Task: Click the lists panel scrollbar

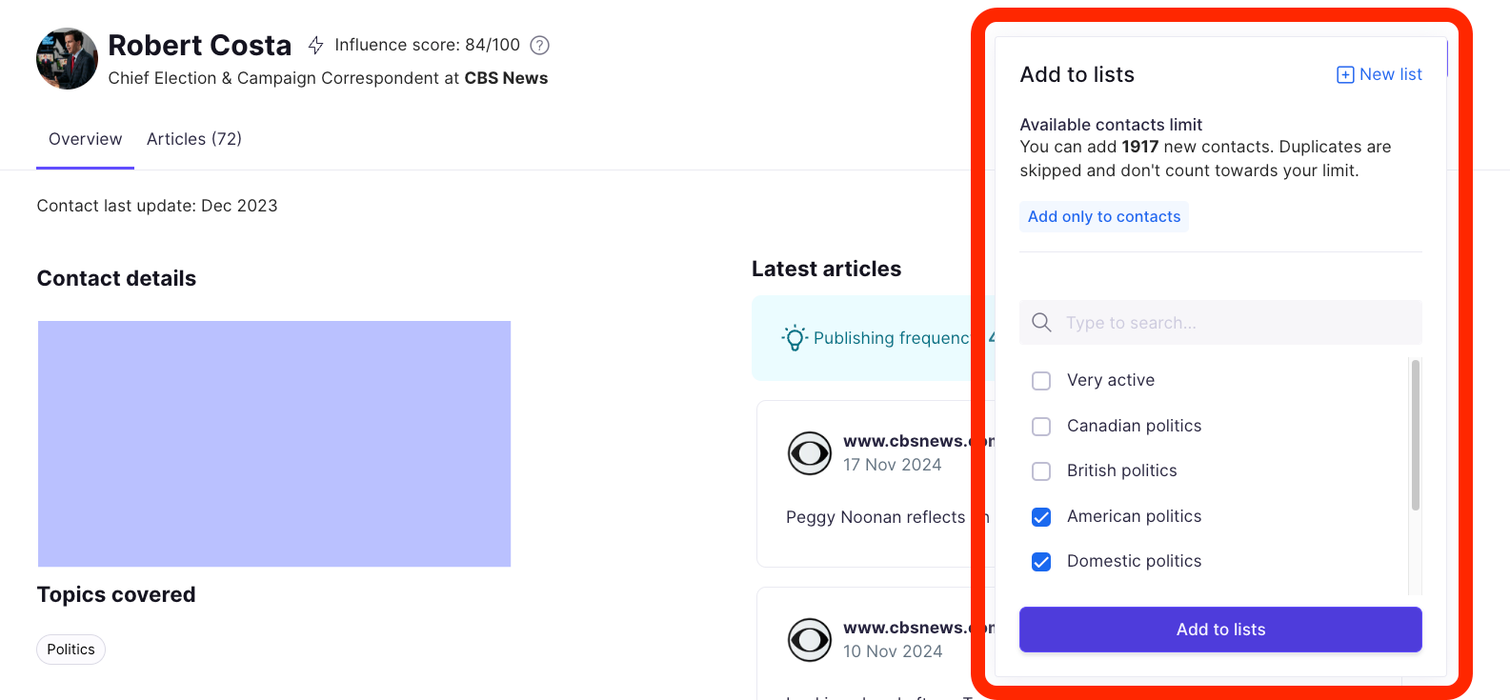Action: click(1415, 435)
